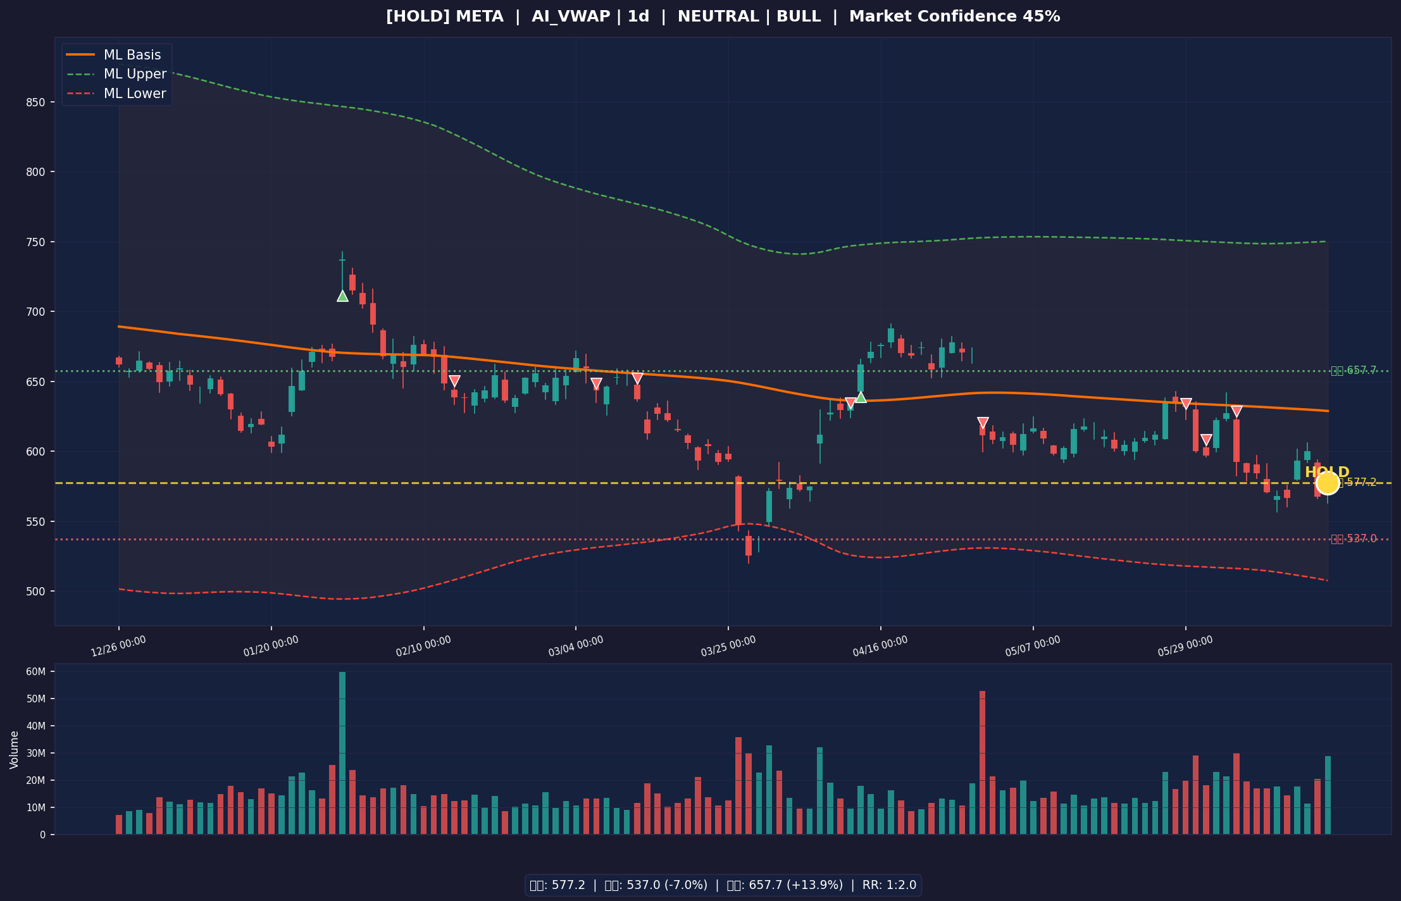Click the 05/07 00:00 date label
1401x901 pixels.
point(1033,646)
